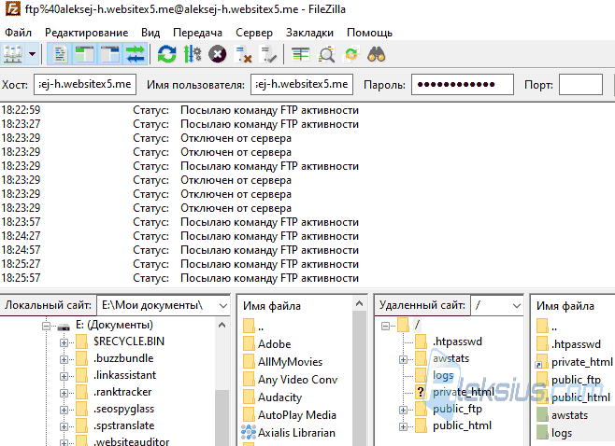The width and height of the screenshot is (615, 446).
Task: Select .htpasswd in remote tree
Action: coord(457,341)
